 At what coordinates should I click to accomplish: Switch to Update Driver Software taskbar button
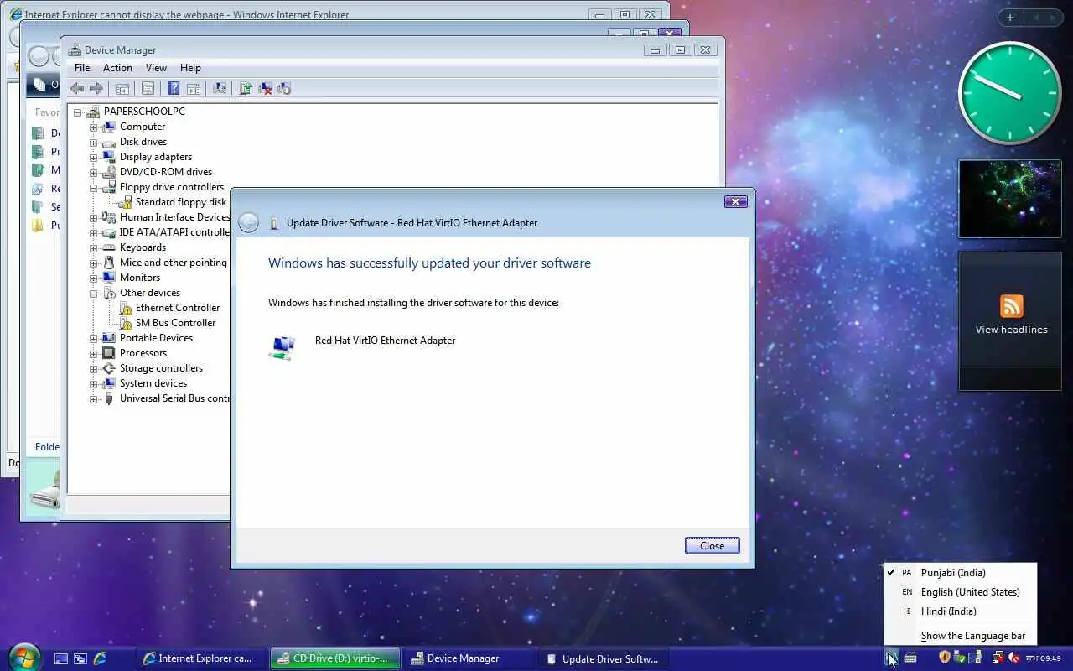(x=604, y=658)
